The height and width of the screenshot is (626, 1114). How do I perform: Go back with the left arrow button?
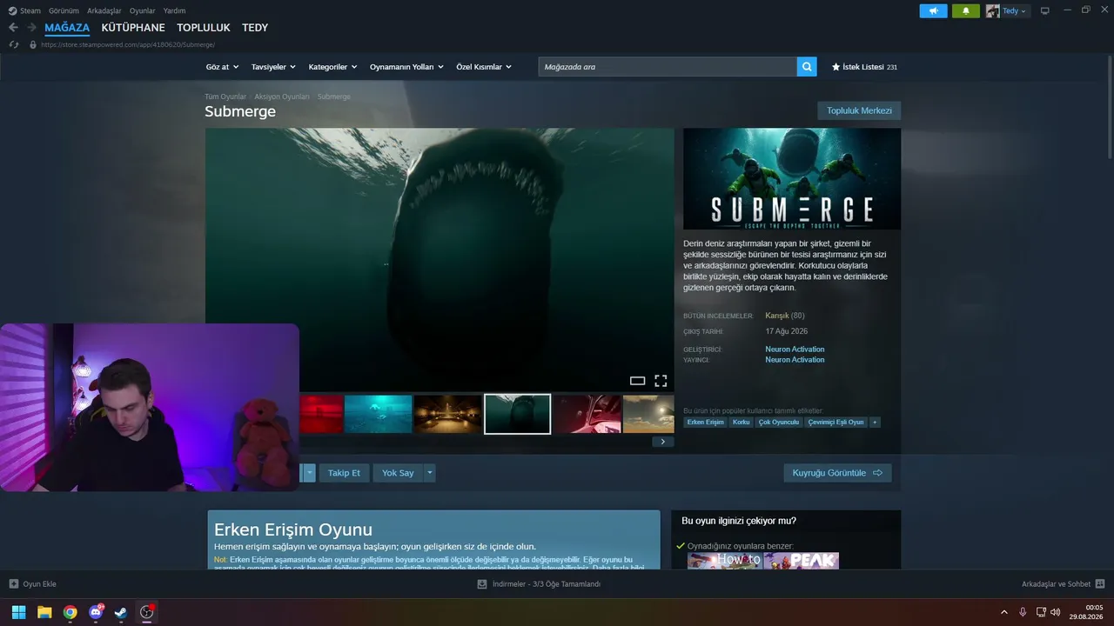pyautogui.click(x=13, y=28)
